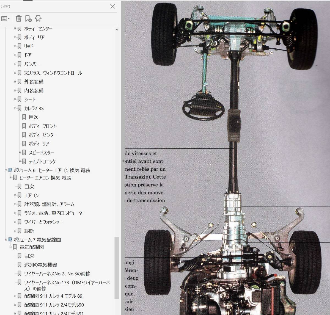This screenshot has height=315, width=330.
Task: Select 配線図 911 カレラ 2/4モデル91 bookmark
Action: [x=54, y=313]
